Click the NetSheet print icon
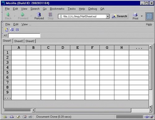 click(x=12, y=30)
